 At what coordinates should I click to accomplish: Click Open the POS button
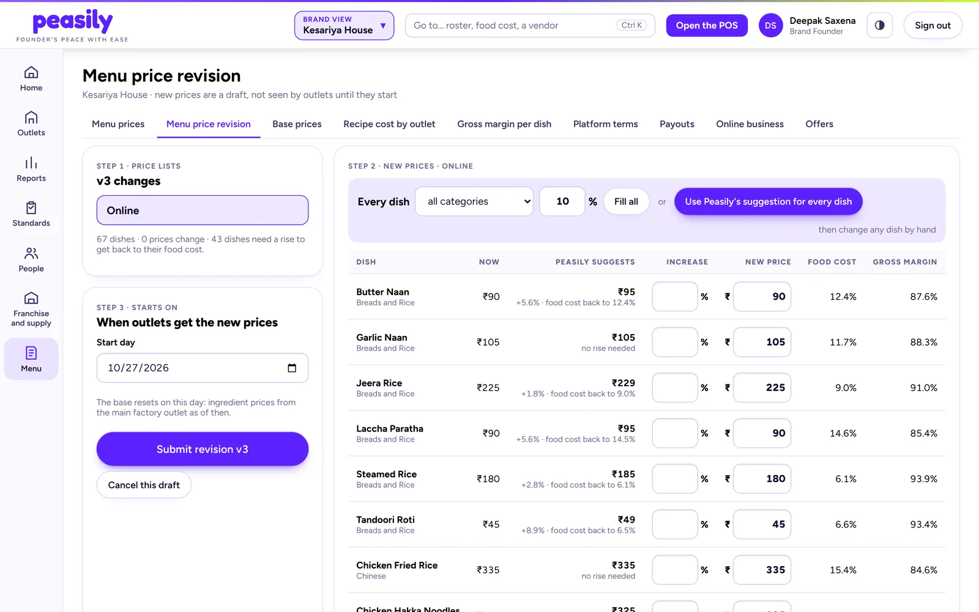click(x=707, y=25)
